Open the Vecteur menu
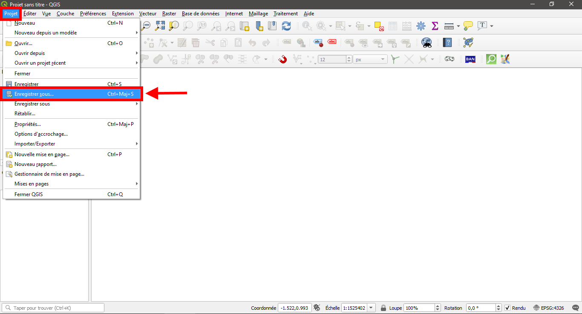Viewport: 582px width, 314px height. pos(148,14)
